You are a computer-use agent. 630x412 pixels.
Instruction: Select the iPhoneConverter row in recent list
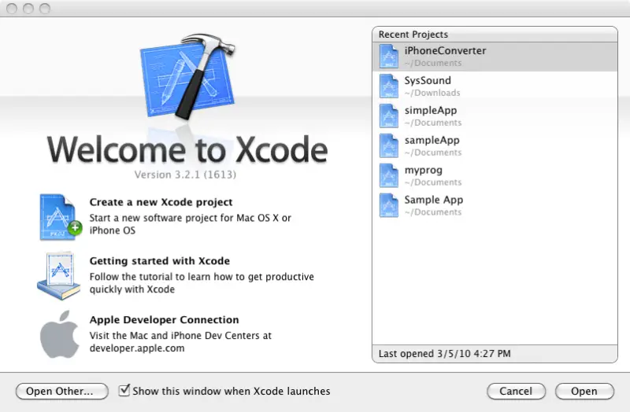(x=496, y=56)
